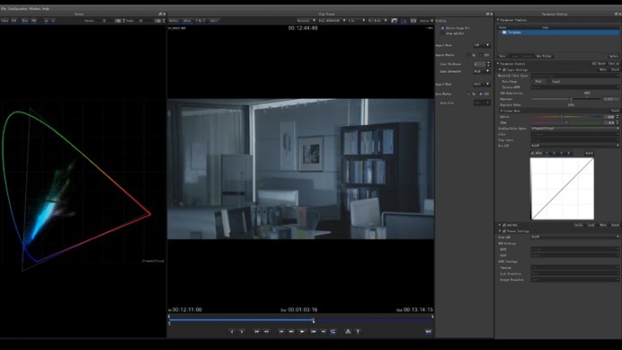Click the step-forward icon right of Play
Screen dimensions: 622x350
click(x=313, y=331)
